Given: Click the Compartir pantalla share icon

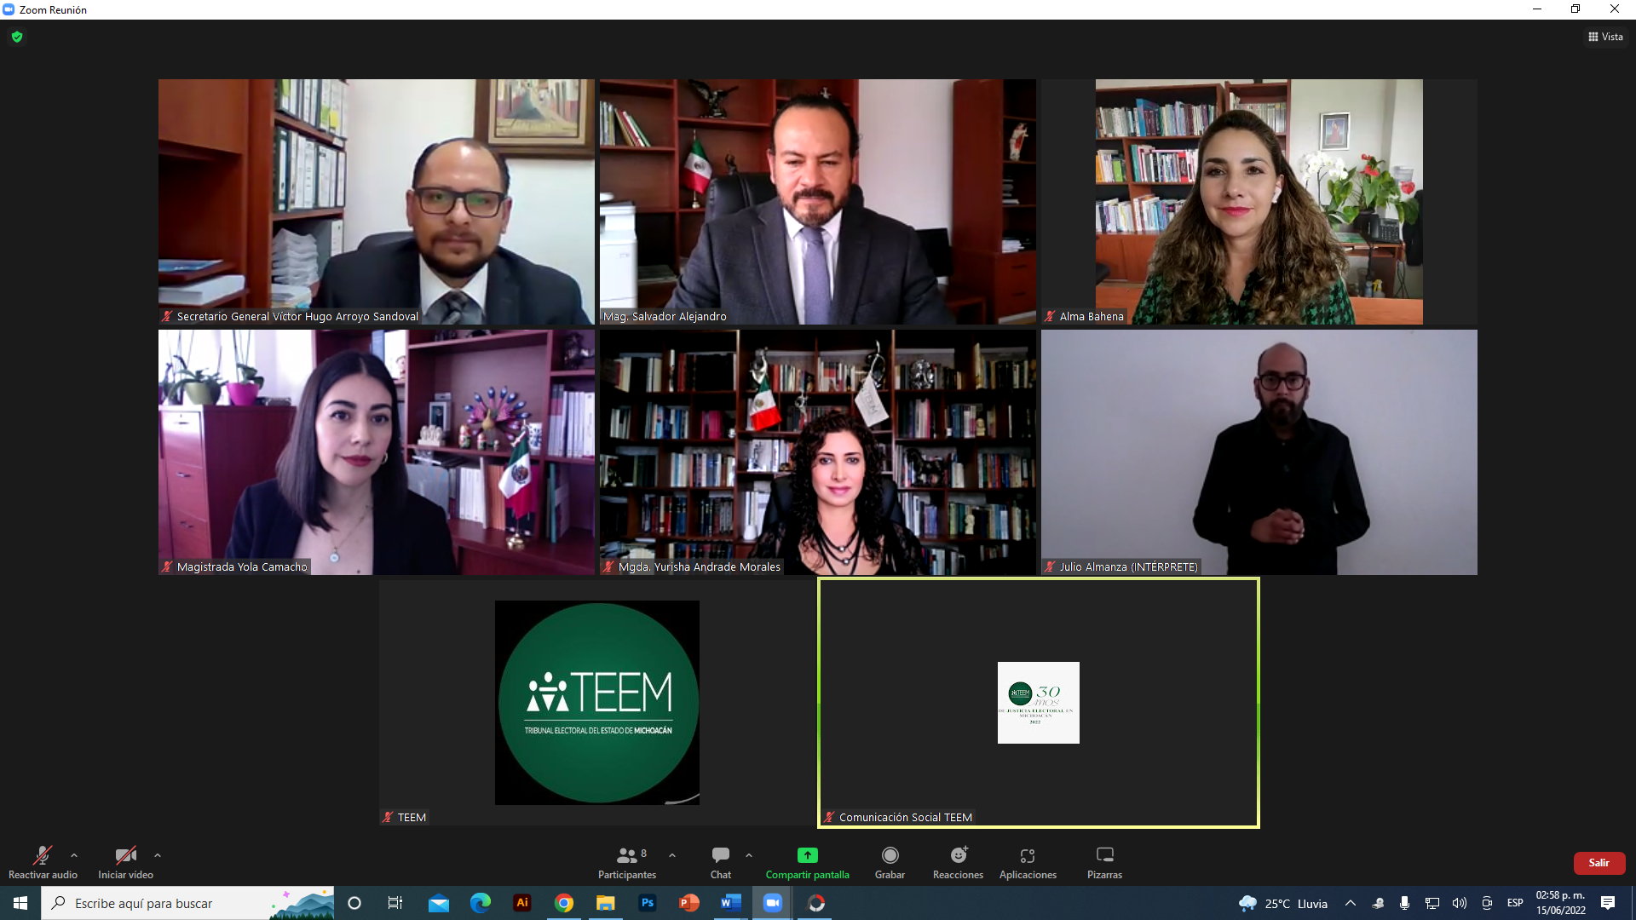Looking at the screenshot, I should click(807, 855).
